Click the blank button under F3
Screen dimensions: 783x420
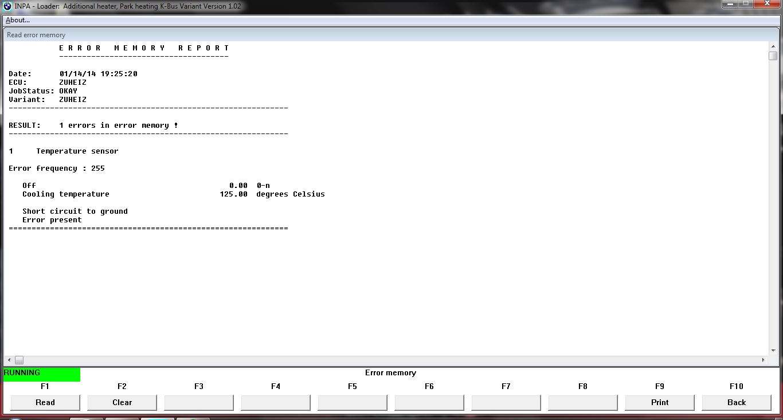click(x=199, y=402)
